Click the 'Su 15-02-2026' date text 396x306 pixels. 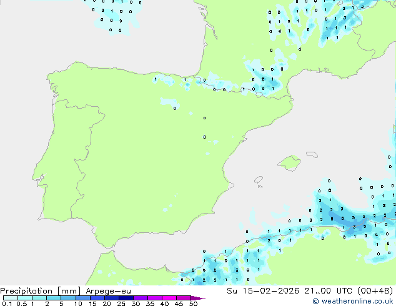coord(263,291)
